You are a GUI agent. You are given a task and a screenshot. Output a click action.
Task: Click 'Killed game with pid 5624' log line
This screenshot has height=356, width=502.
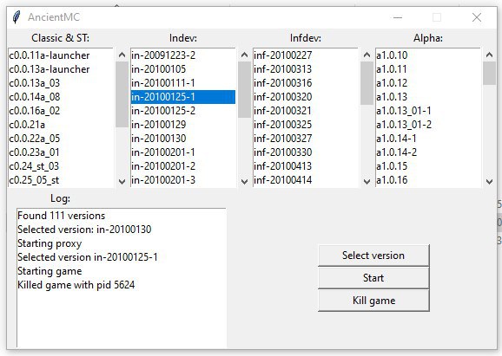[76, 285]
